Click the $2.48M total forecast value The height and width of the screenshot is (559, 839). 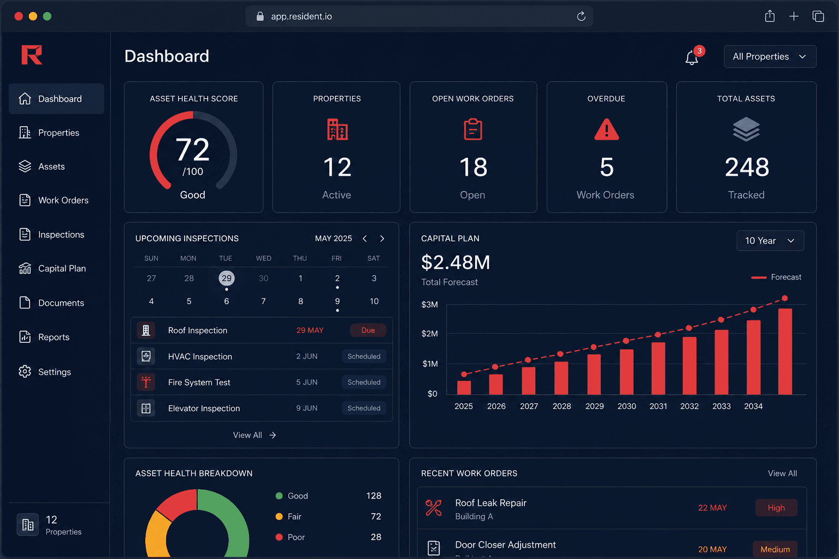pos(456,263)
